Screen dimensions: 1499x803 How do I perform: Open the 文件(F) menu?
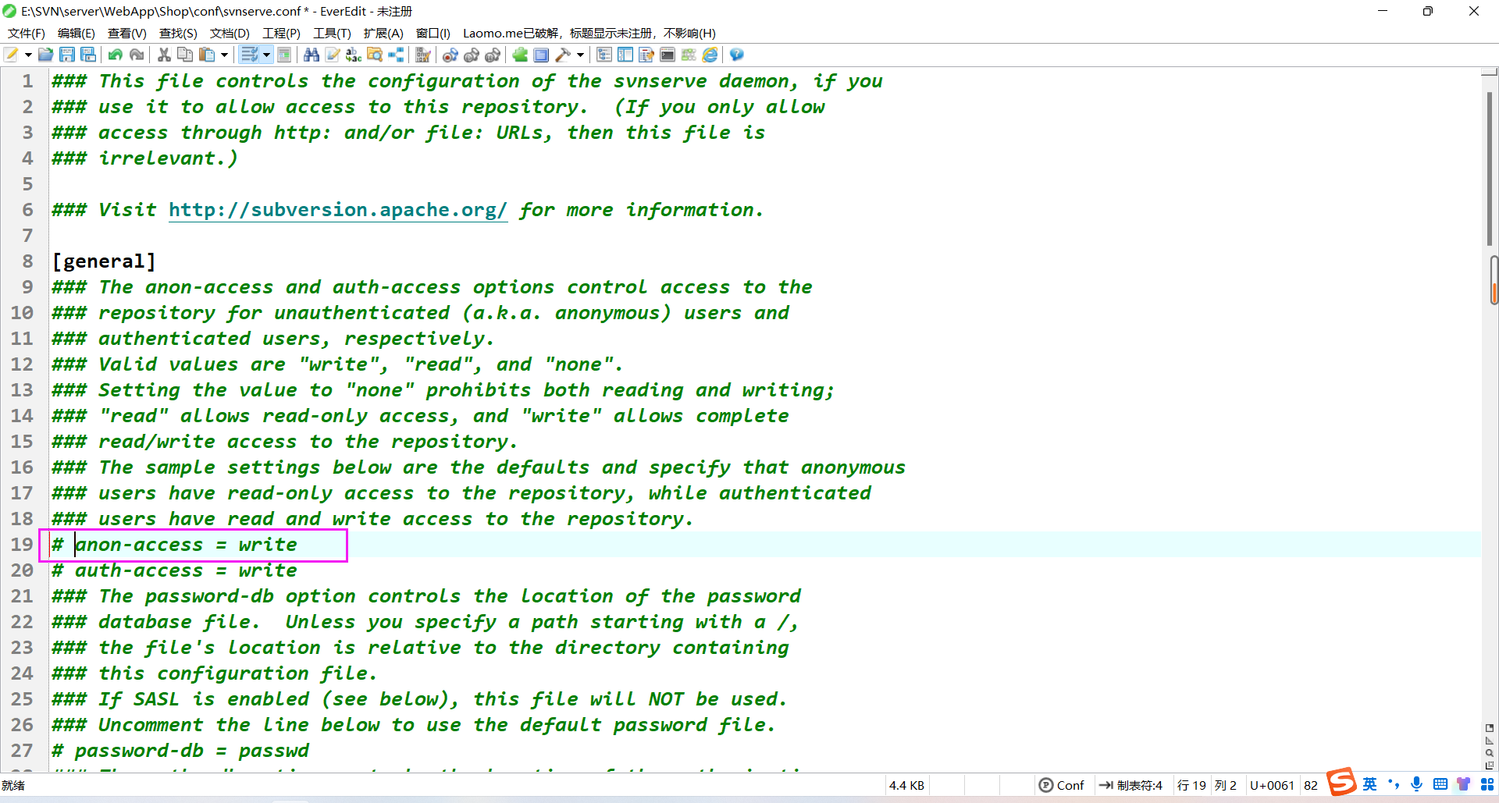point(27,33)
